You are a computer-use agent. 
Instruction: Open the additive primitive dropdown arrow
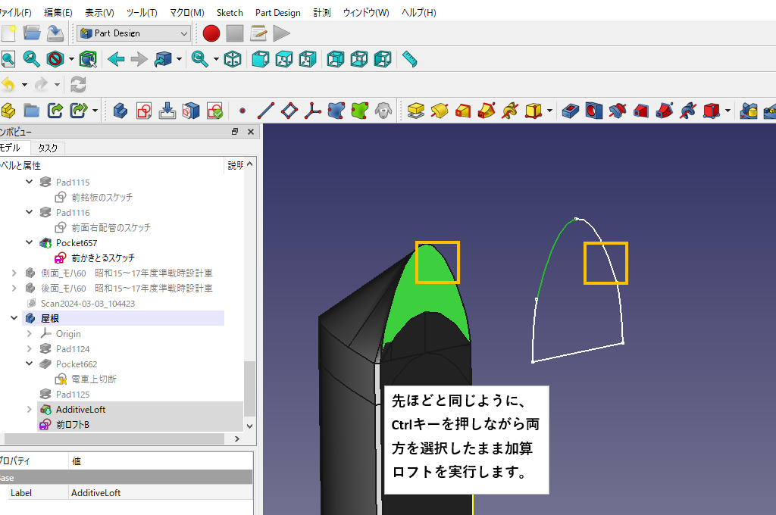[549, 111]
